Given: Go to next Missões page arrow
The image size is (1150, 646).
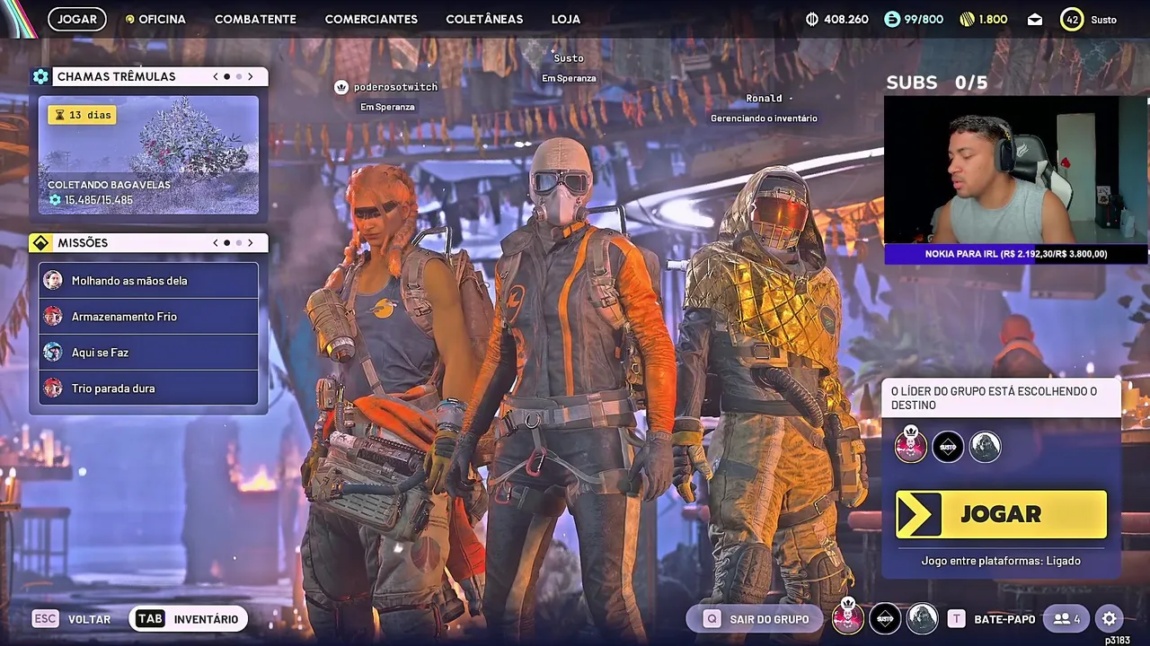Looking at the screenshot, I should click(x=251, y=242).
